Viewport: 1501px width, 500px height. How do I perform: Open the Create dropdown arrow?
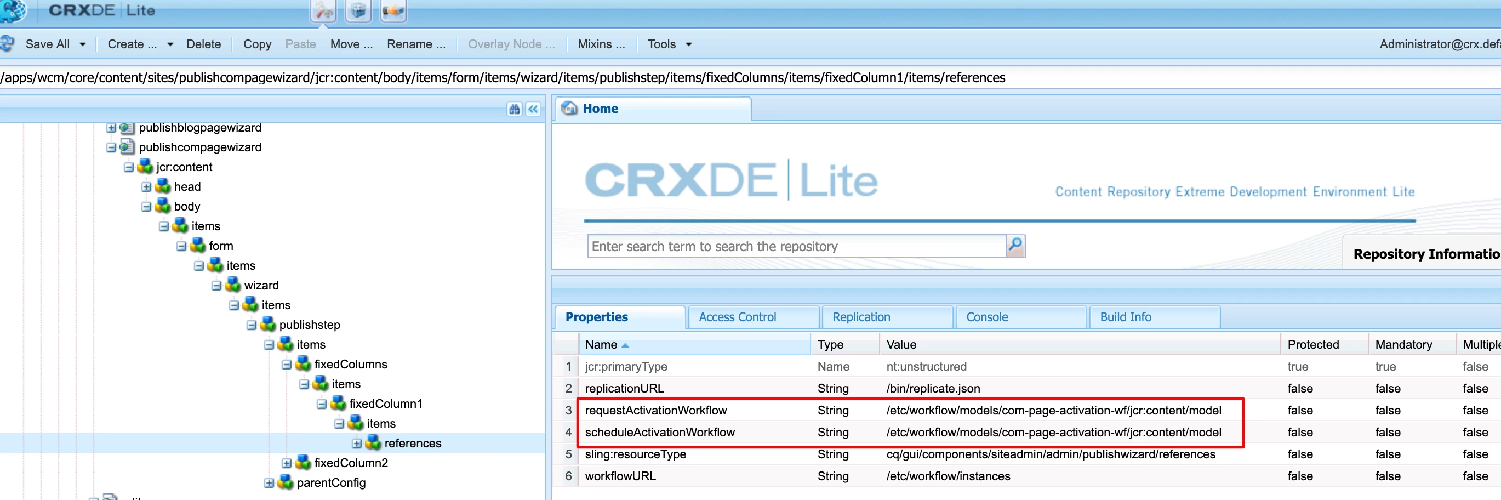click(x=170, y=44)
